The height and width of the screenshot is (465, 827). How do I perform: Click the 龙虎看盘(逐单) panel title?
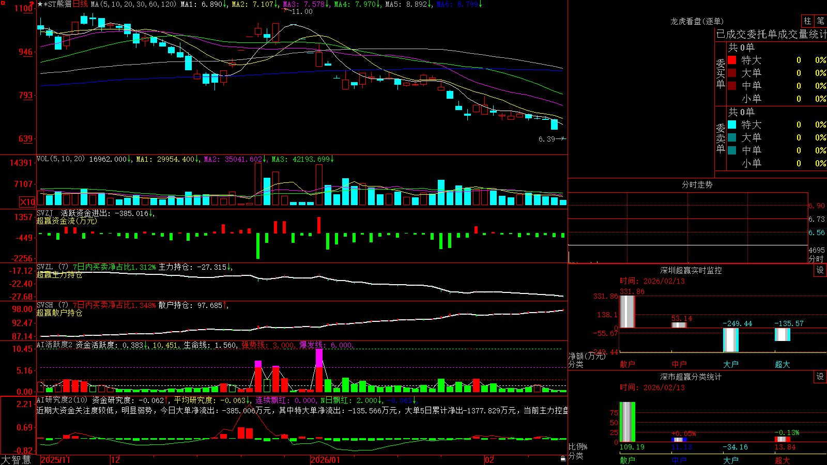697,21
